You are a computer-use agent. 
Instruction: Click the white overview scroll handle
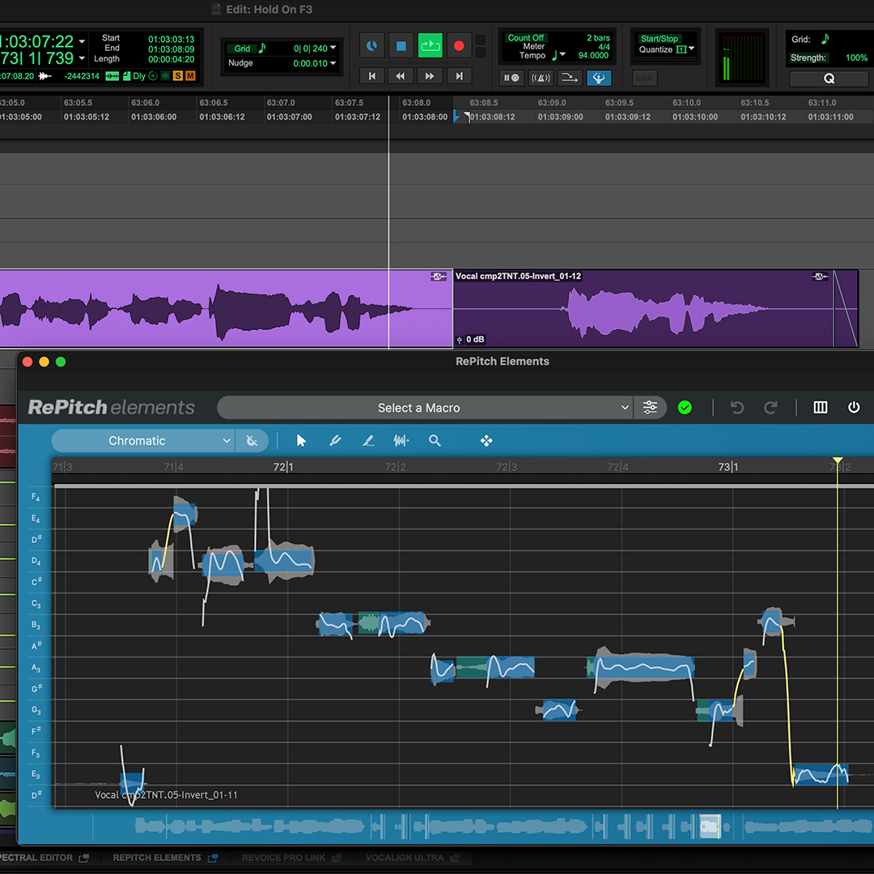pyautogui.click(x=711, y=826)
